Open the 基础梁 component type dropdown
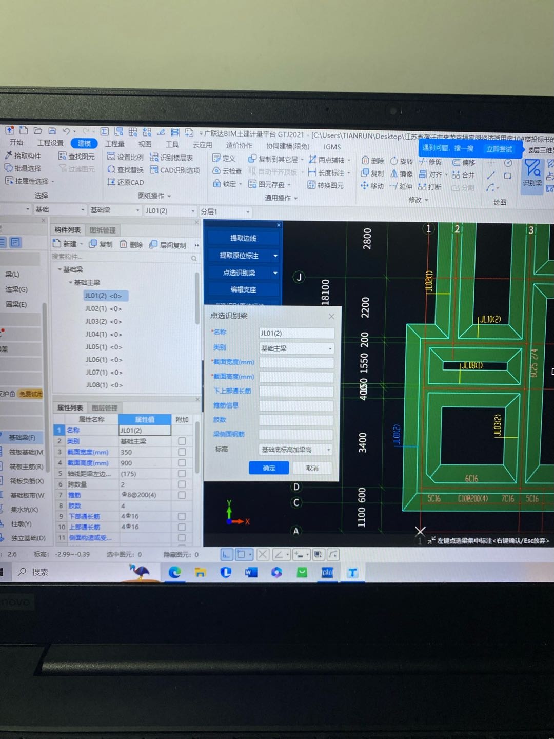The height and width of the screenshot is (739, 554). [x=115, y=210]
